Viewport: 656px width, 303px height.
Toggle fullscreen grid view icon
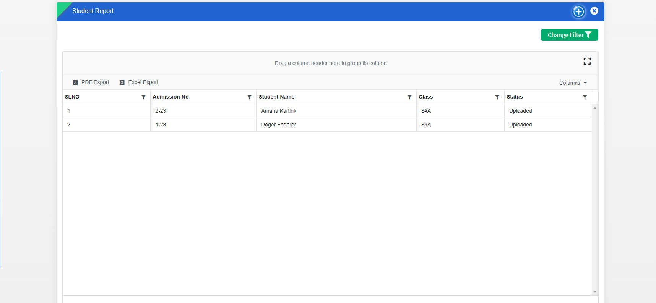587,61
